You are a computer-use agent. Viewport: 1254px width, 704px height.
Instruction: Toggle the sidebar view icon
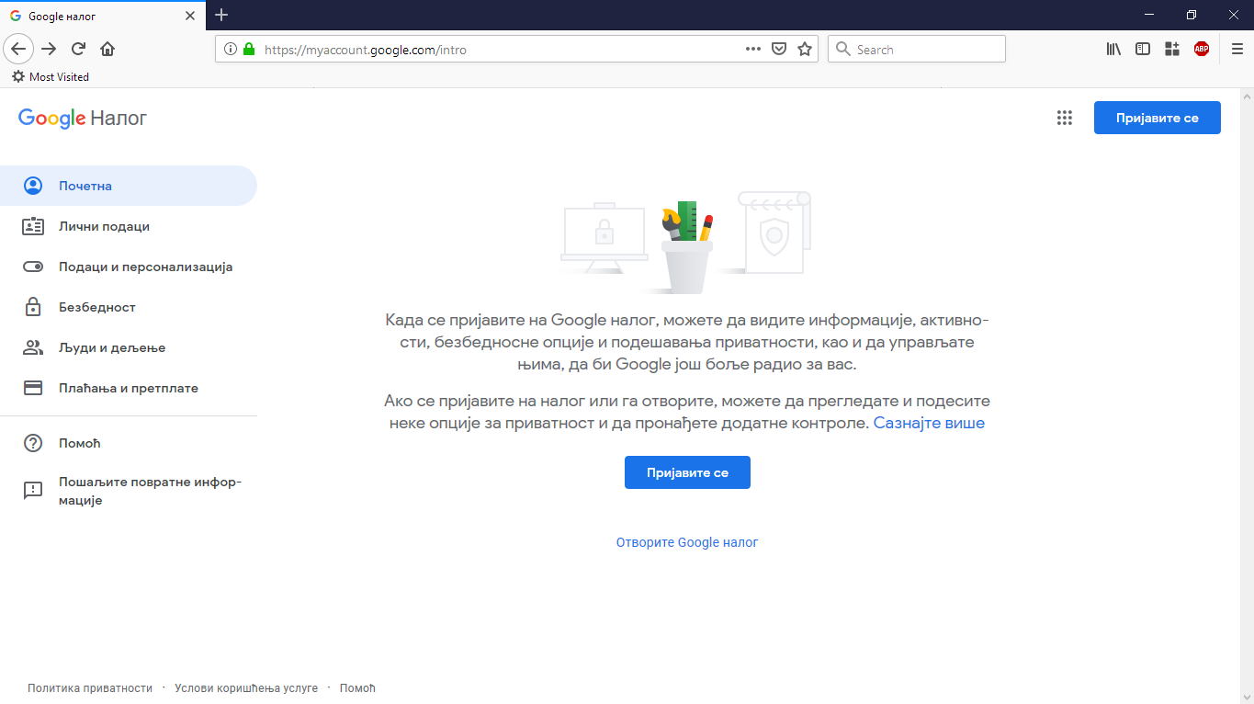(1143, 50)
